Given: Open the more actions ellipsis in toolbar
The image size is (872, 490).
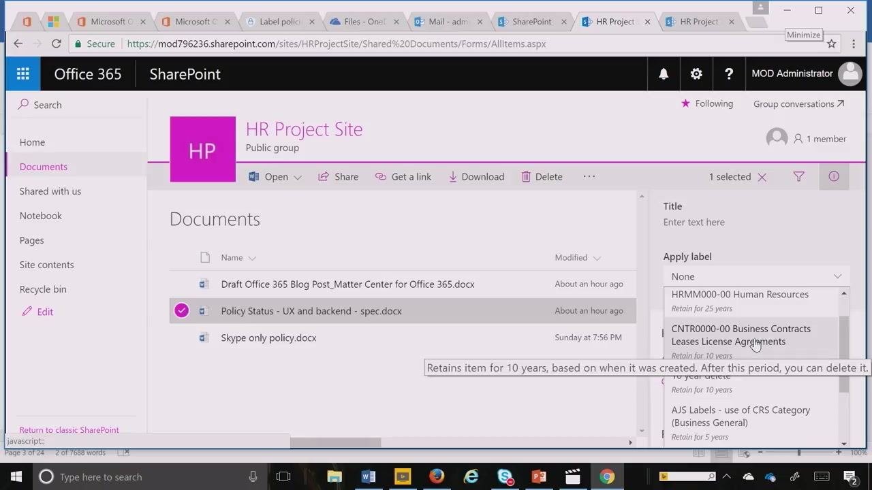Looking at the screenshot, I should pyautogui.click(x=589, y=176).
